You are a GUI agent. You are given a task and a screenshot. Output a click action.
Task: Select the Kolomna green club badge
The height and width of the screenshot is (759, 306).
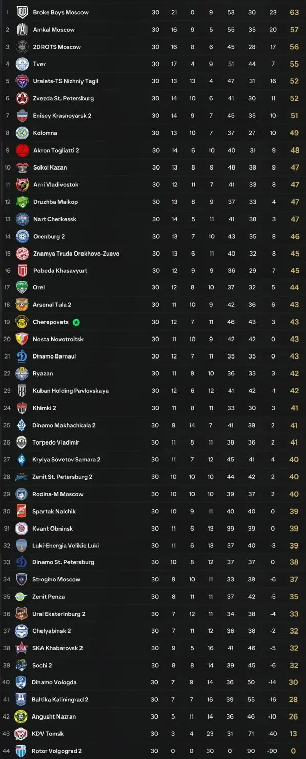pyautogui.click(x=22, y=133)
